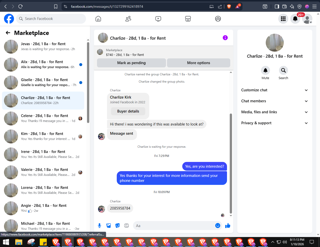
Task: Open emoji picker in message box
Action: coord(218,226)
